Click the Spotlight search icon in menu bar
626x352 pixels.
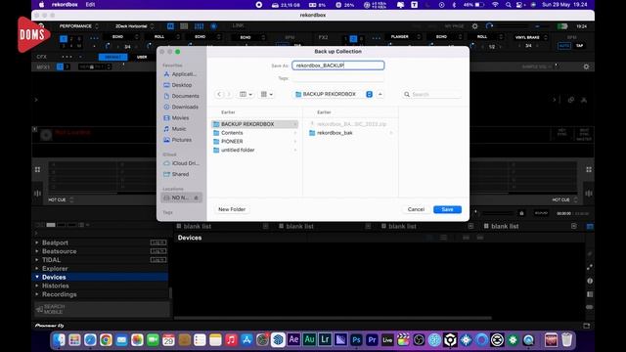[508, 5]
